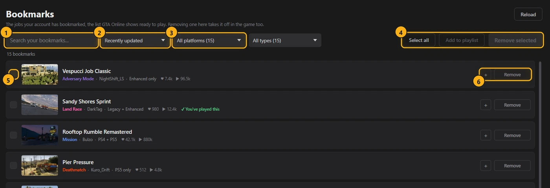Click the Sandy Shores Sprint title
550x188 pixels.
point(86,101)
